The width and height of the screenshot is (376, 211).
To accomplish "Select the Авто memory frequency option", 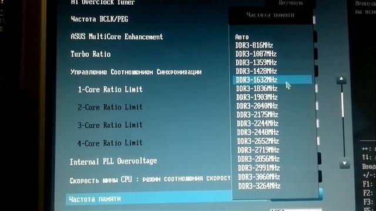I will (242, 37).
